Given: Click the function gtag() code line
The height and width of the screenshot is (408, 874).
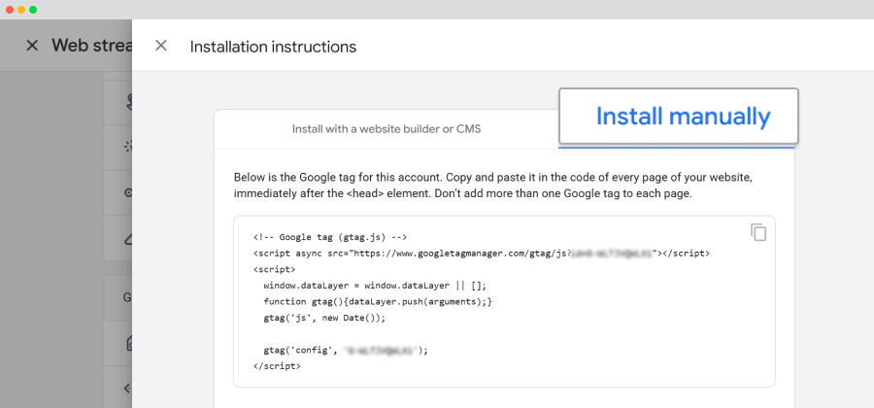Looking at the screenshot, I should 378,301.
